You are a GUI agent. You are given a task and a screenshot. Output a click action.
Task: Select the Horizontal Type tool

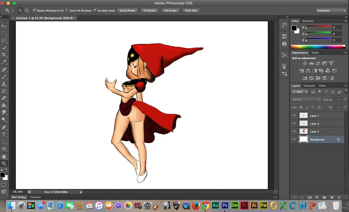(4, 134)
